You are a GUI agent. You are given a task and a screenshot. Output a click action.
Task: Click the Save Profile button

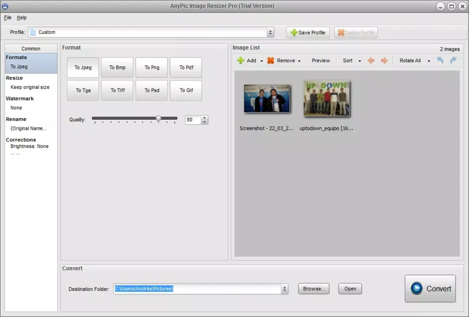pos(308,32)
